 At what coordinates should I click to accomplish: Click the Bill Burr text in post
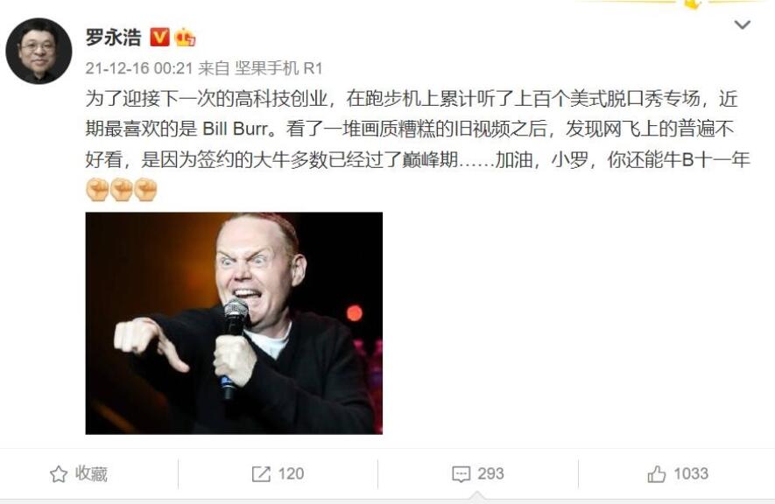(236, 129)
